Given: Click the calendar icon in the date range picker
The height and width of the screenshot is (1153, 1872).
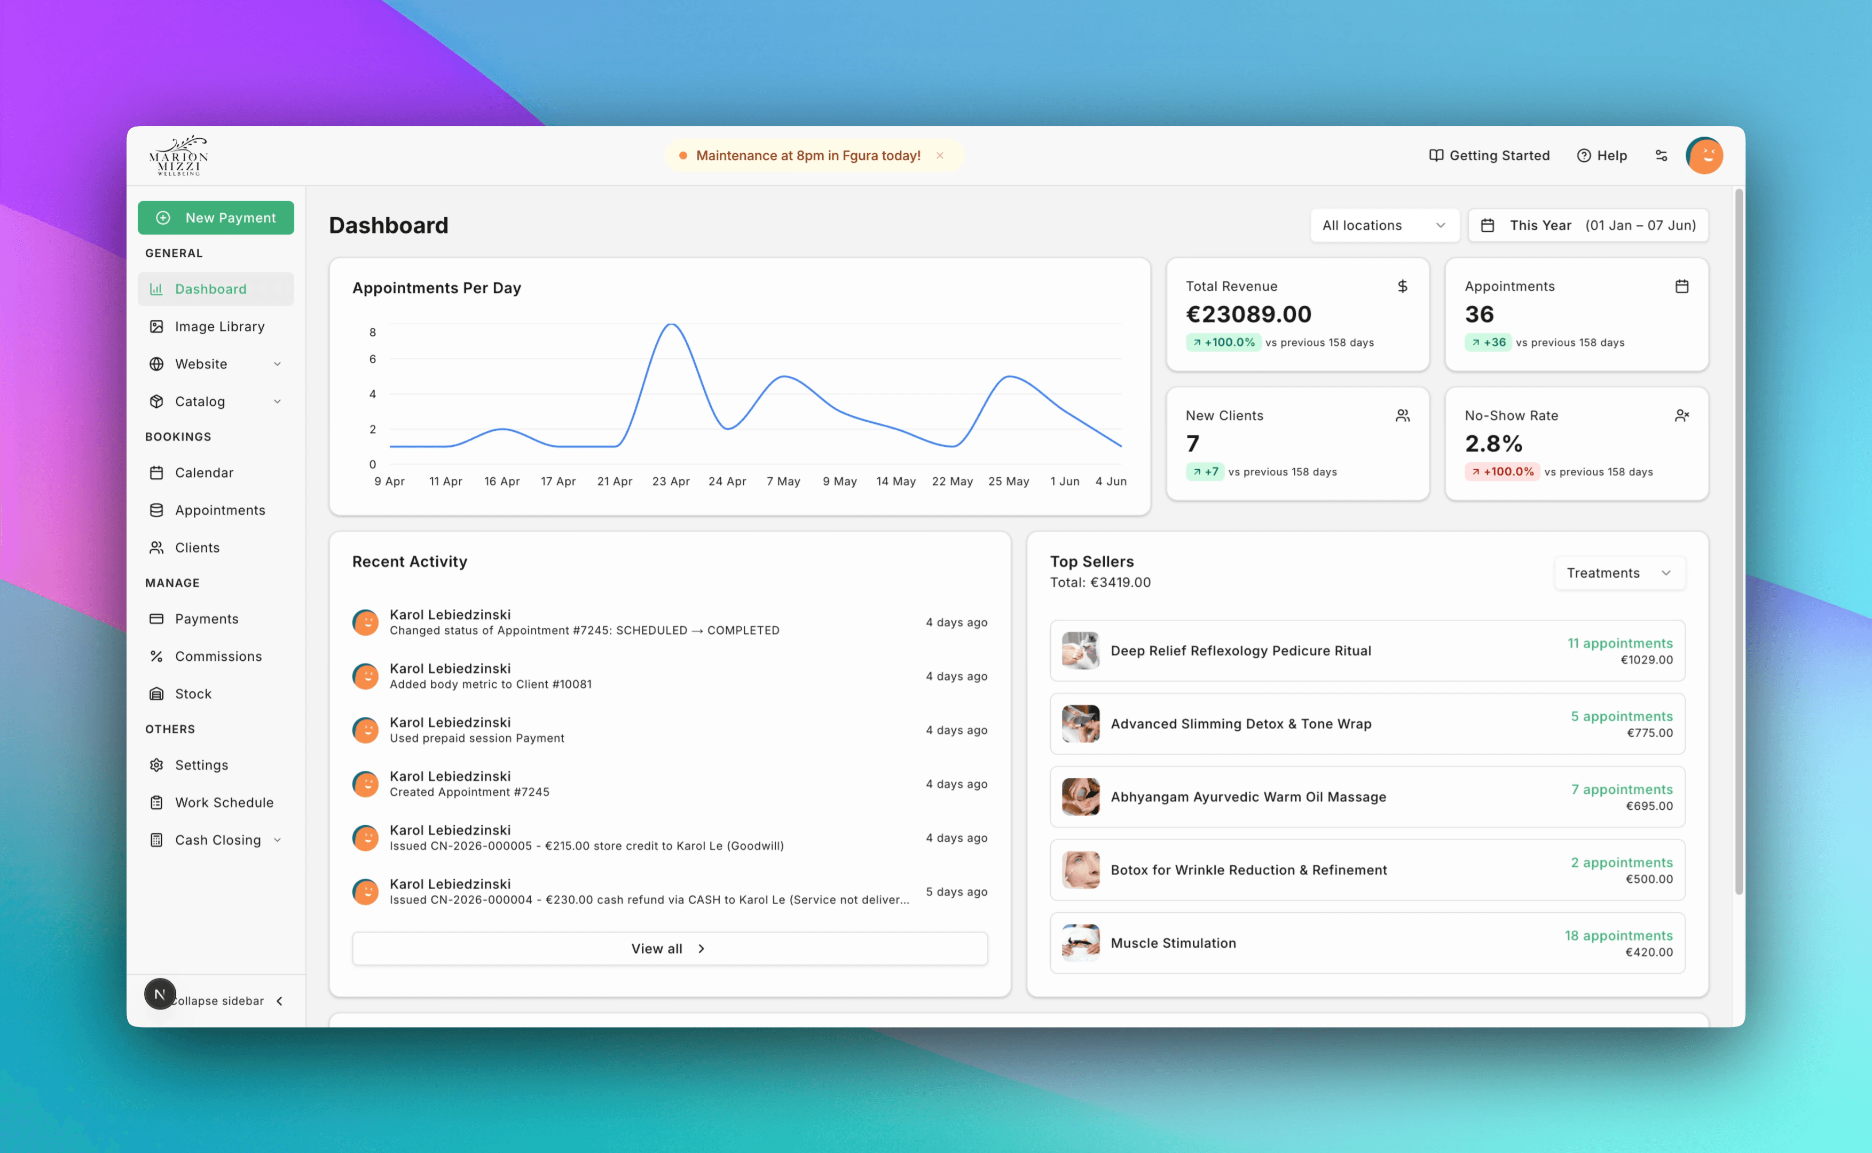Looking at the screenshot, I should tap(1488, 226).
